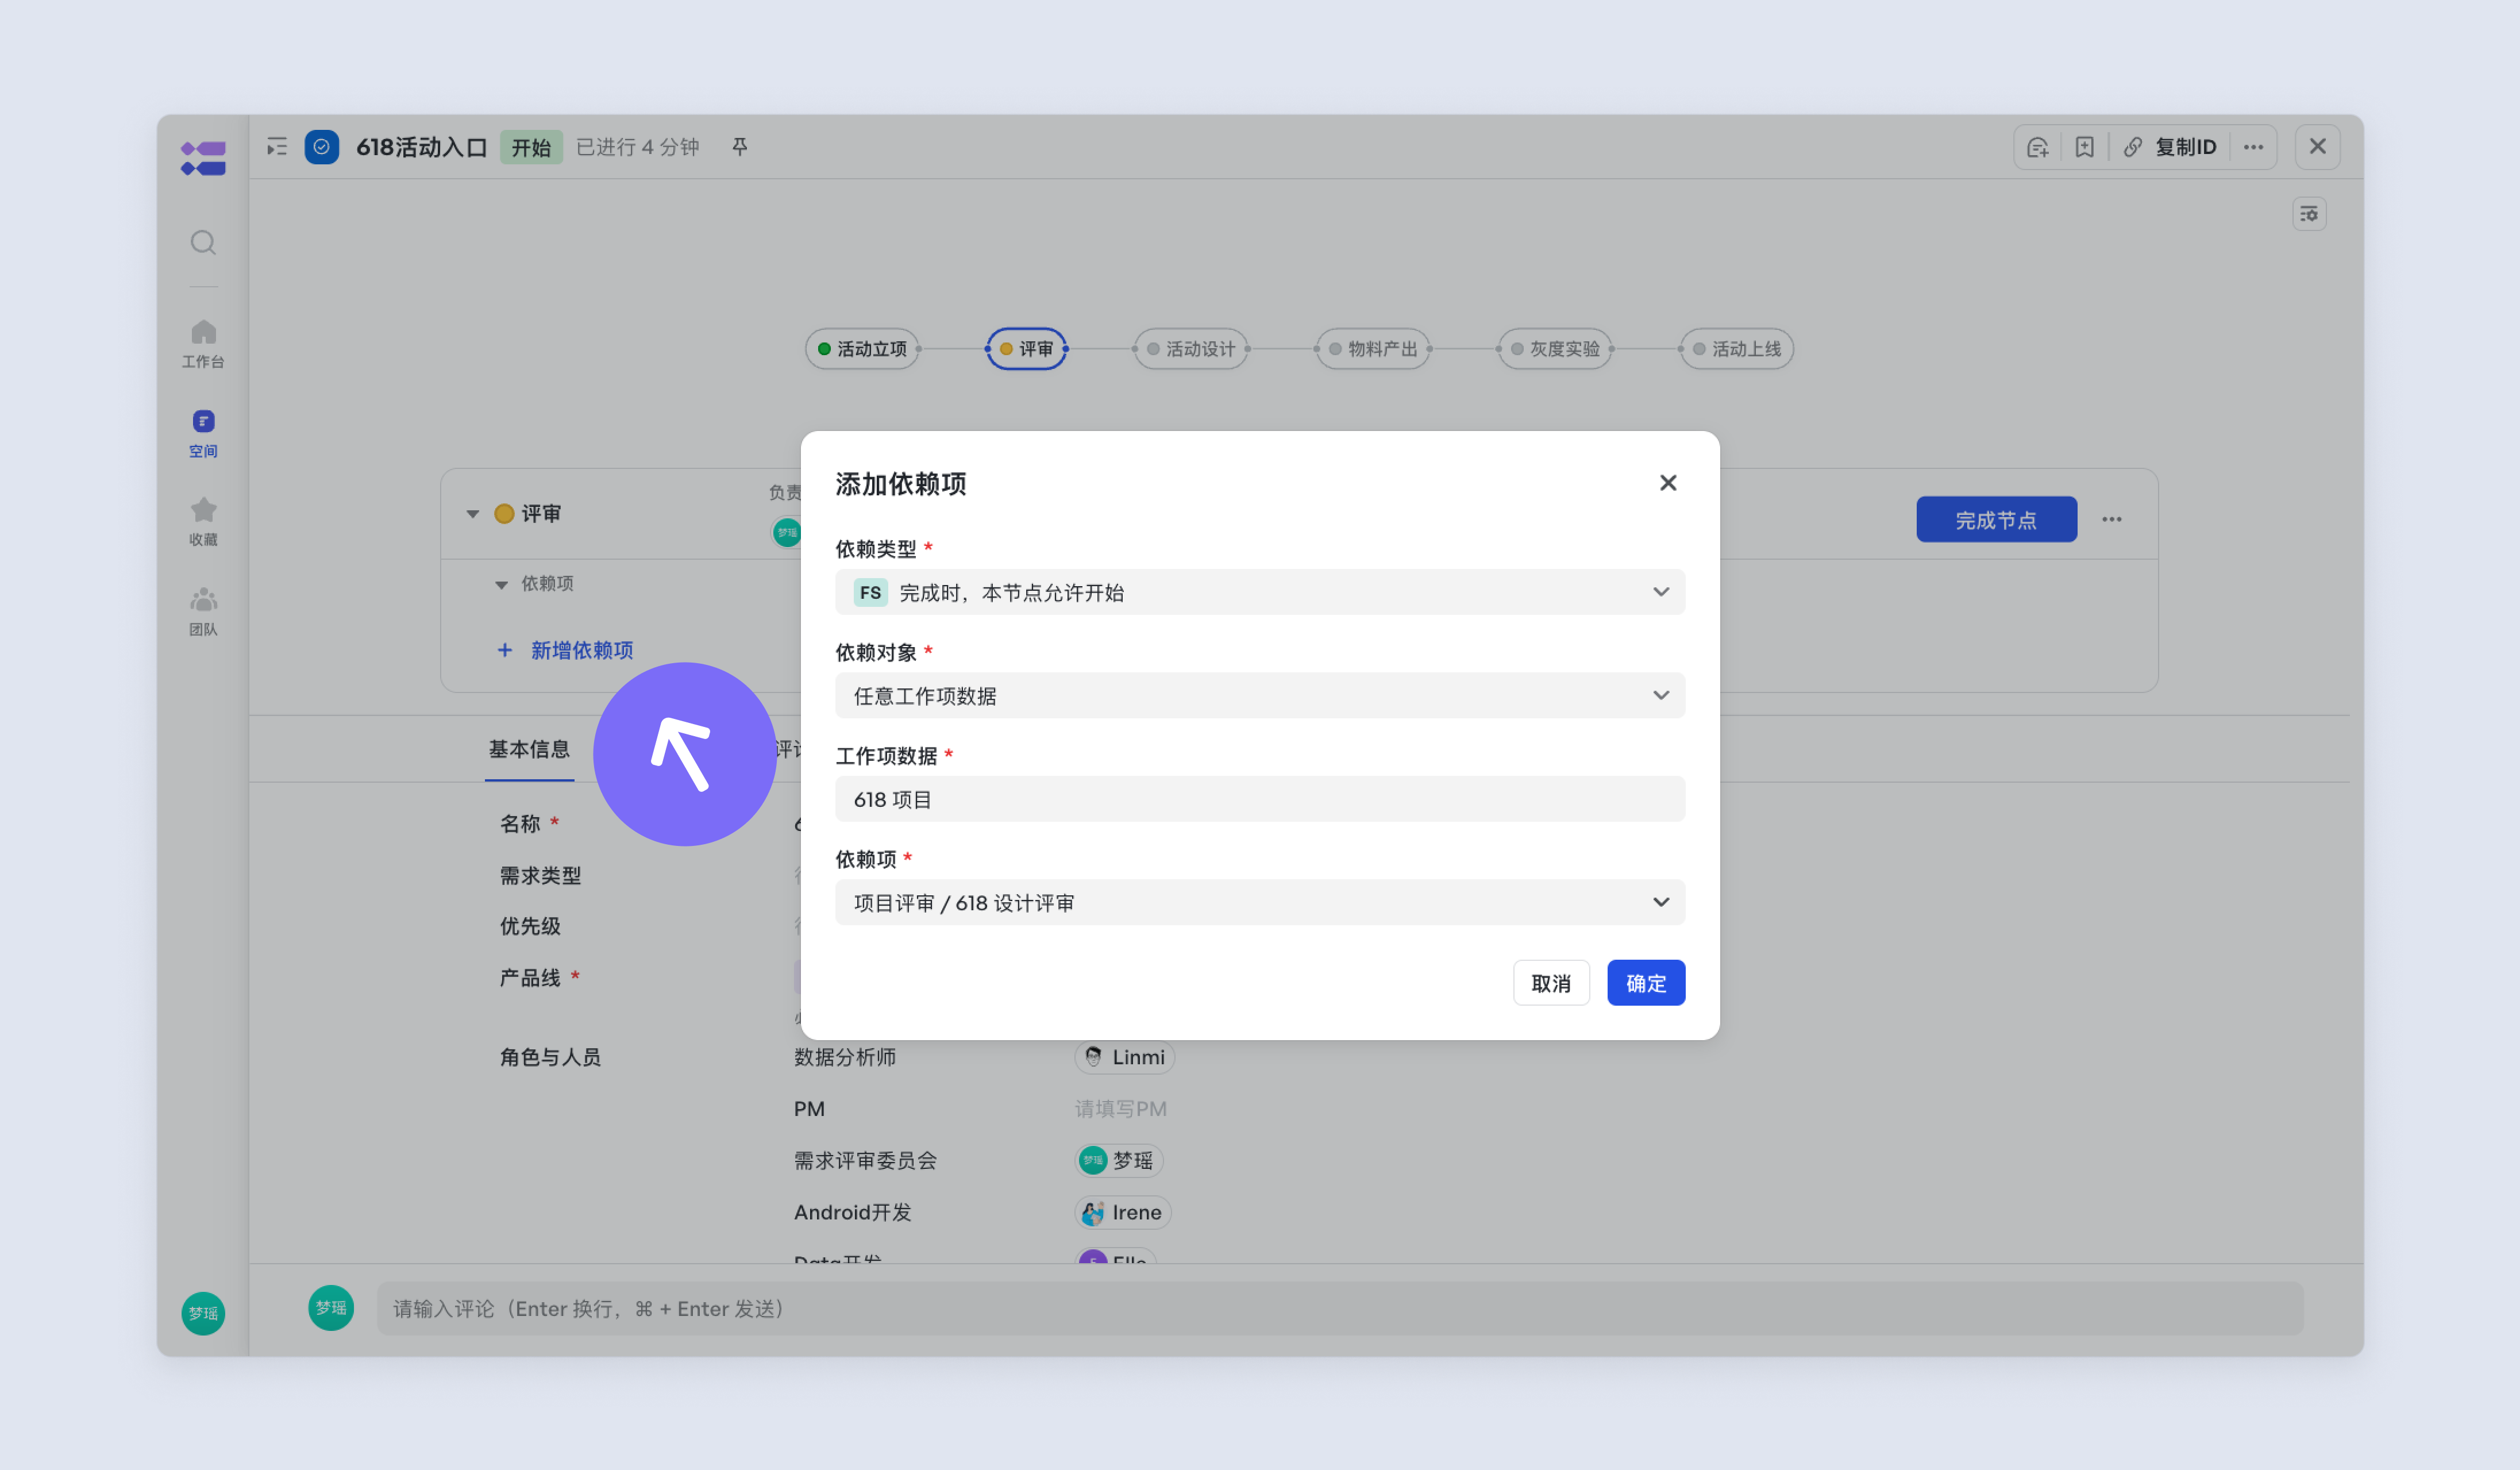Open 团队 in the sidebar
Screen dimensions: 2520x1470
point(203,611)
